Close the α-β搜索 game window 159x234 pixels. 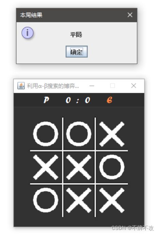point(134,86)
